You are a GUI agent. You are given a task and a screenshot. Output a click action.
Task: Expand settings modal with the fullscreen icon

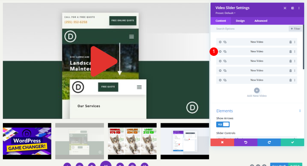point(285,8)
